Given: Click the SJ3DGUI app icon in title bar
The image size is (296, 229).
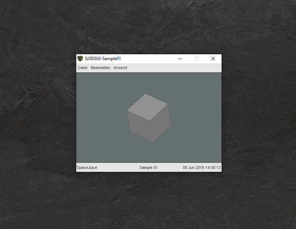Looking at the screenshot, I should pyautogui.click(x=80, y=59).
